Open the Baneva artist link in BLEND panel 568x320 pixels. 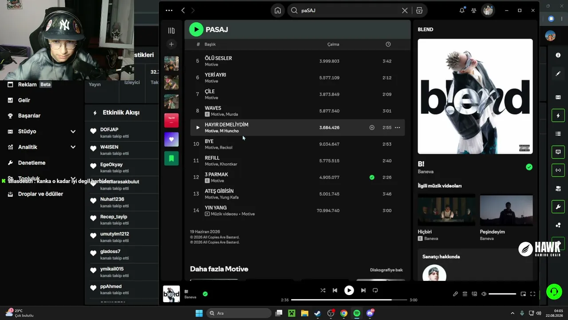click(x=426, y=172)
